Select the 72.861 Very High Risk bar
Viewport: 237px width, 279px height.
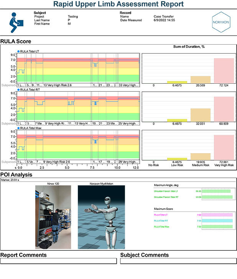coord(224,148)
